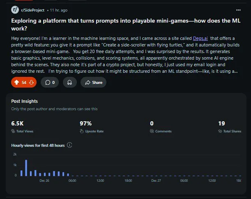251x199 pixels.
Task: Click the tallest bar in the hourly views chart
Action: pos(26,168)
